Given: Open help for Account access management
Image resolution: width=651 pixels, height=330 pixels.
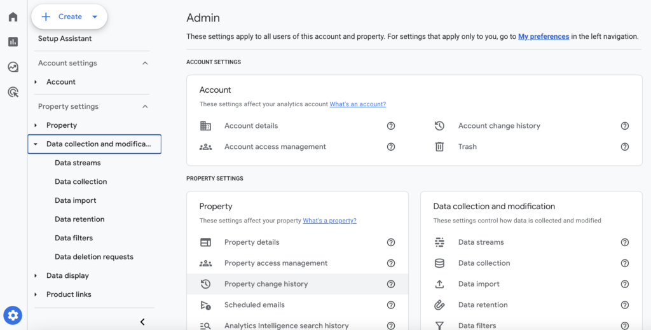Looking at the screenshot, I should point(391,146).
